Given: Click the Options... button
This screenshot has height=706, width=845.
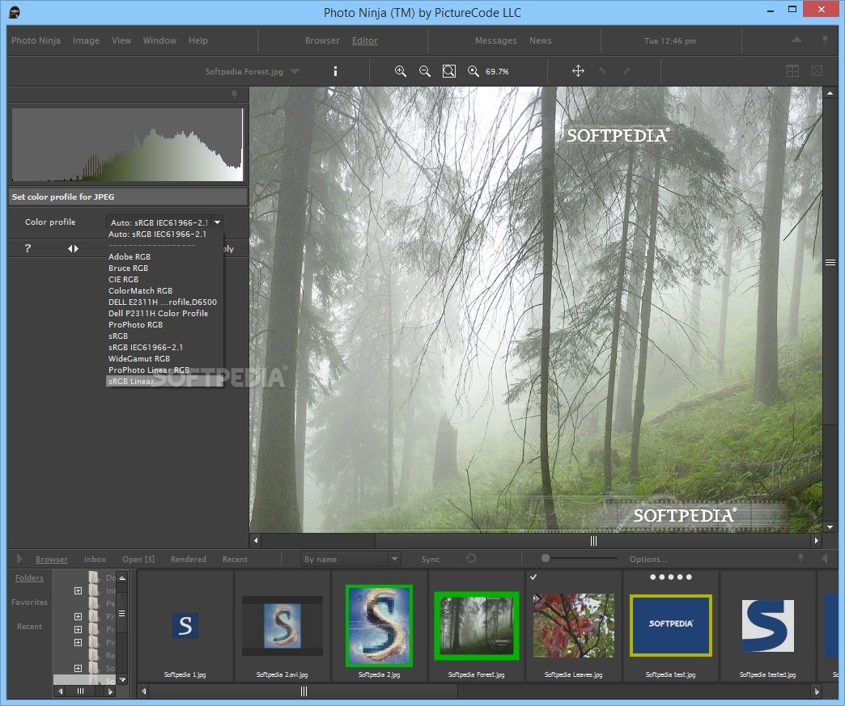Looking at the screenshot, I should (648, 559).
